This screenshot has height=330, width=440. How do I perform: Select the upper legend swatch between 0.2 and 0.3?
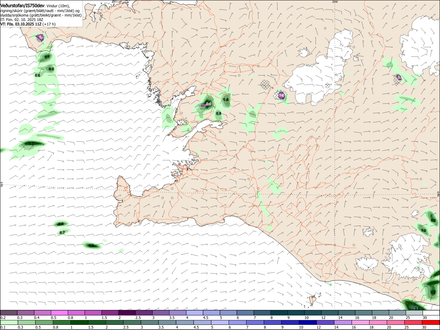[9, 312]
